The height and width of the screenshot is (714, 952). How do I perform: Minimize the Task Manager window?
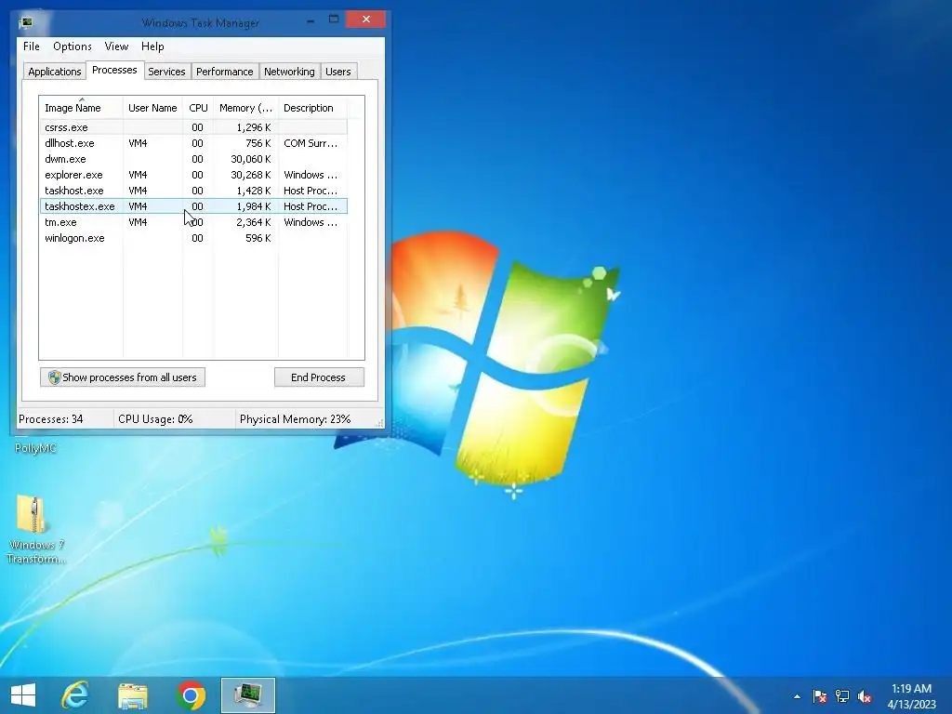click(x=311, y=20)
